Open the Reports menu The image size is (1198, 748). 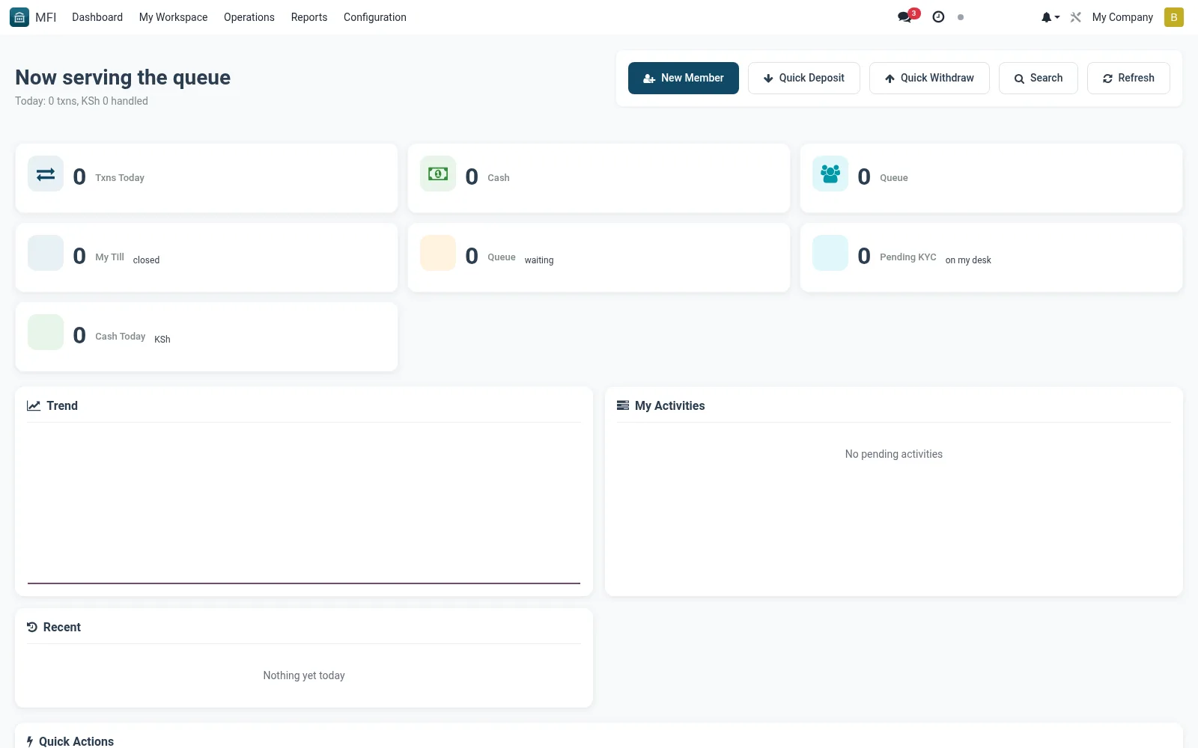[x=309, y=17]
